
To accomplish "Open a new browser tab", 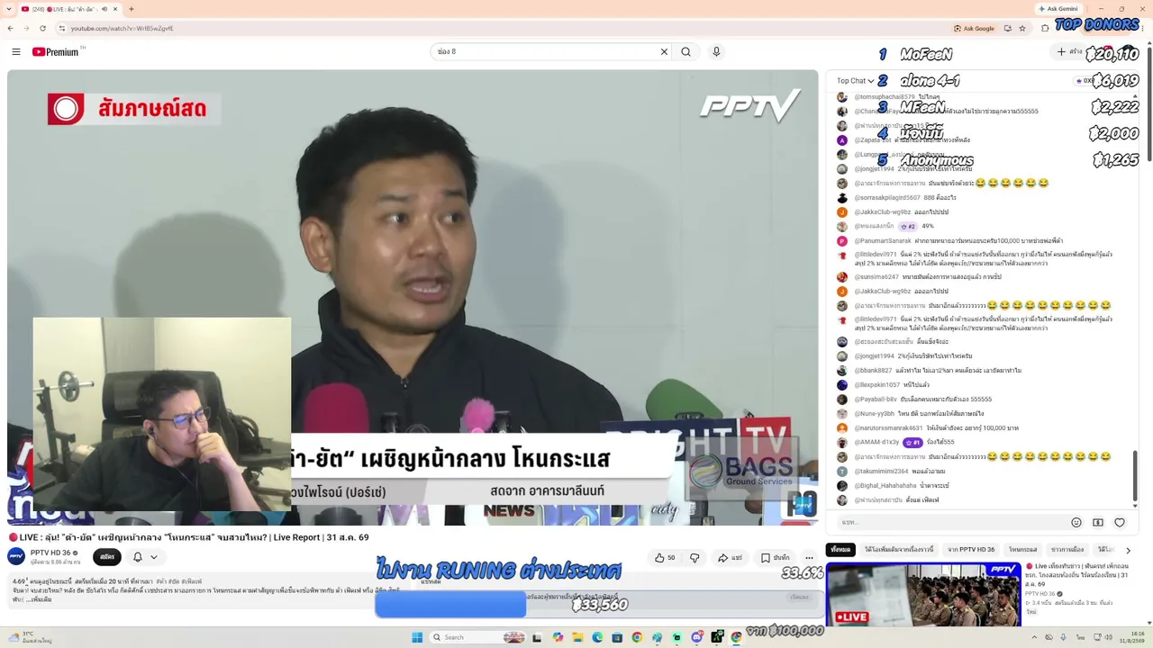I will coord(132,9).
